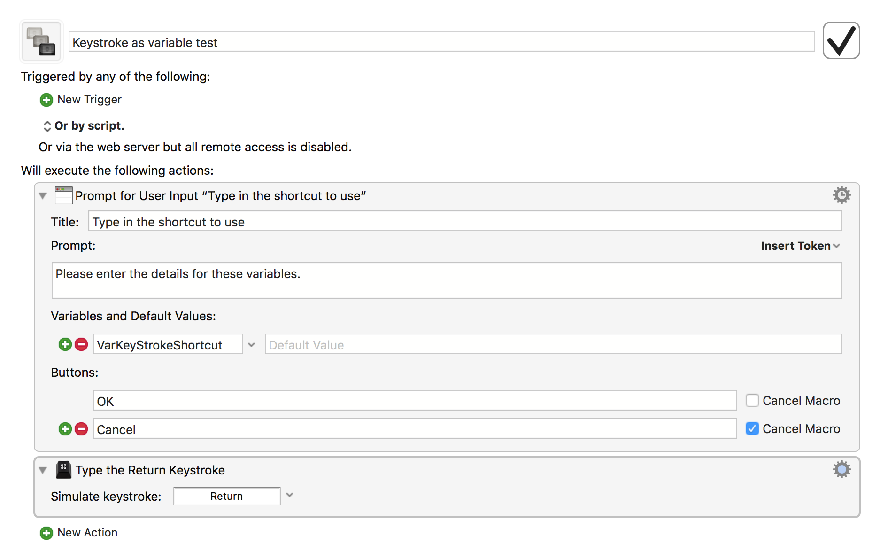This screenshot has height=559, width=880.
Task: Click into the Prompt text area
Action: 447,280
